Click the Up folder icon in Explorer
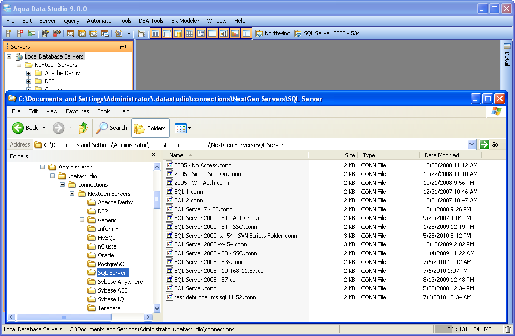Viewport: 515px width, 336px height. pos(83,128)
